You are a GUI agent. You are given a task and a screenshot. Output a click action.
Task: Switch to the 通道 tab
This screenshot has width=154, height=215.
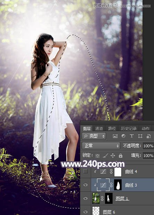pos(99,129)
